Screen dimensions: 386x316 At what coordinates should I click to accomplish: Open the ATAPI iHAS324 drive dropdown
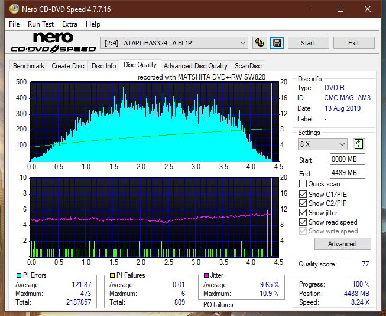point(174,43)
